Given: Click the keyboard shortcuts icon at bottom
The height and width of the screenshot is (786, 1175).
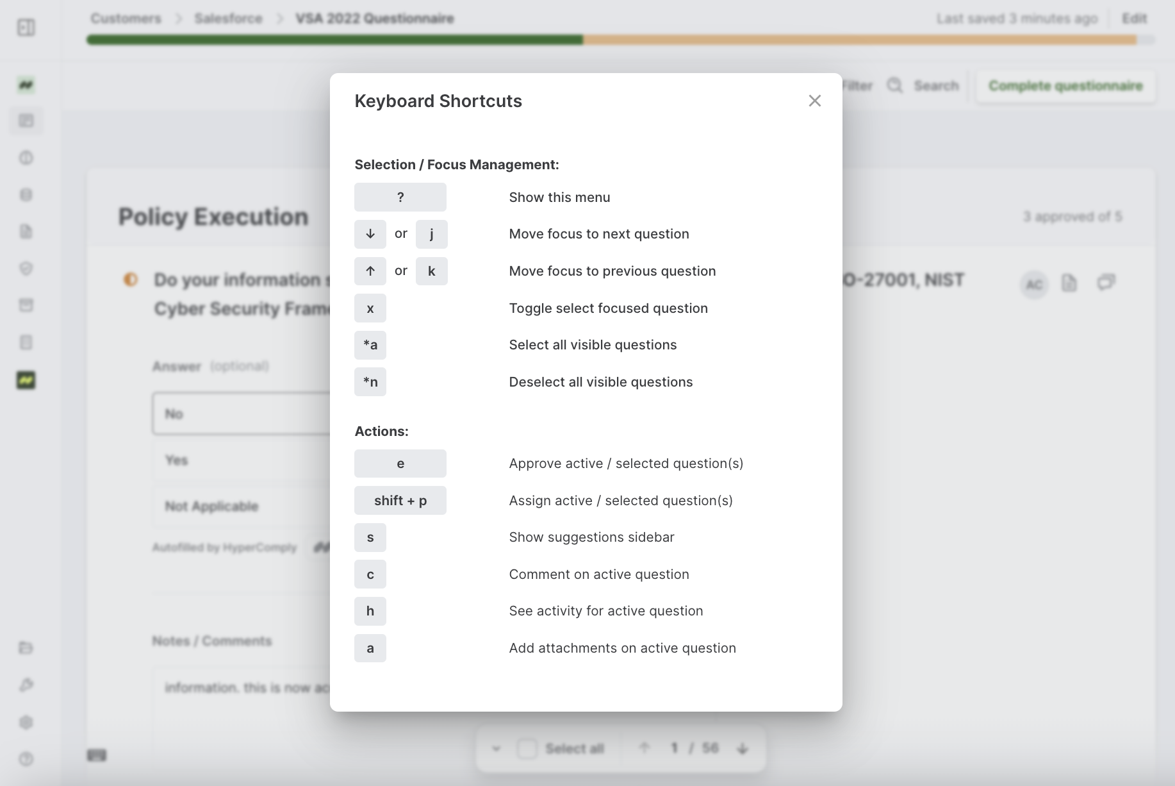Looking at the screenshot, I should pos(97,755).
